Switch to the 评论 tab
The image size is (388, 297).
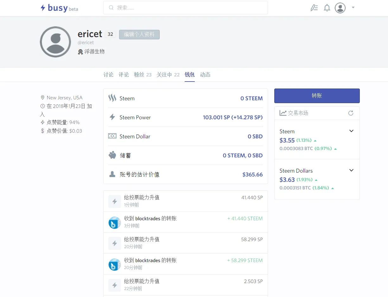[x=124, y=75]
